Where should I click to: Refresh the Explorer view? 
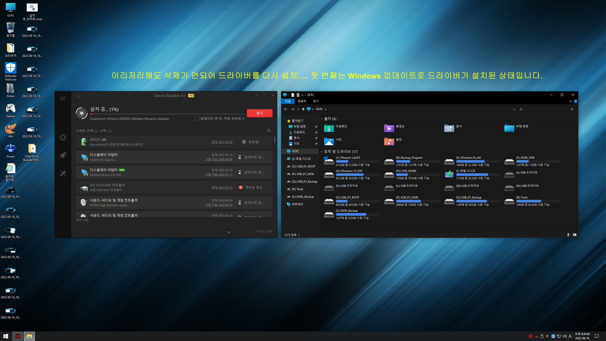pyautogui.click(x=521, y=109)
